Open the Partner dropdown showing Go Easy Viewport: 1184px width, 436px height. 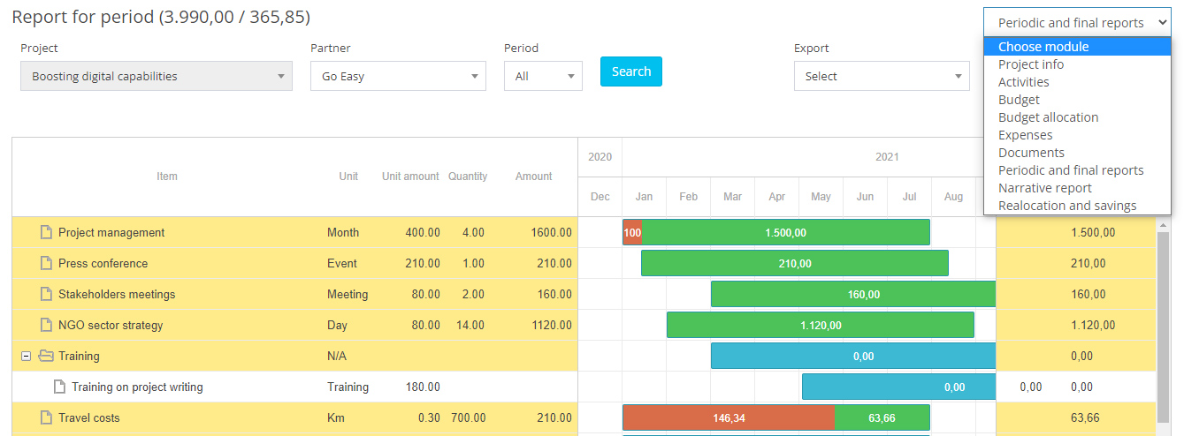click(x=398, y=77)
